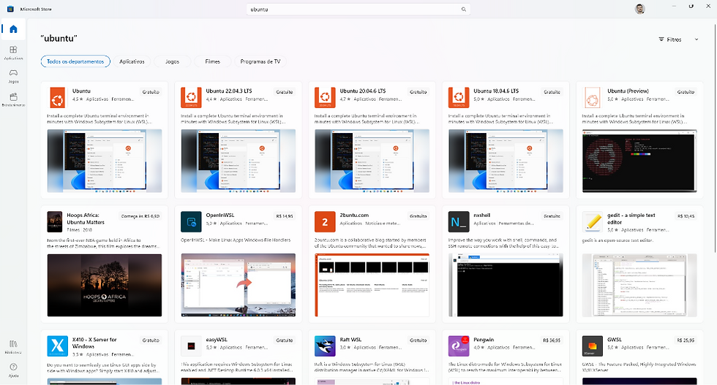717x385 pixels.
Task: Click R$ 36,95 price on Pengwin
Action: tap(552, 340)
